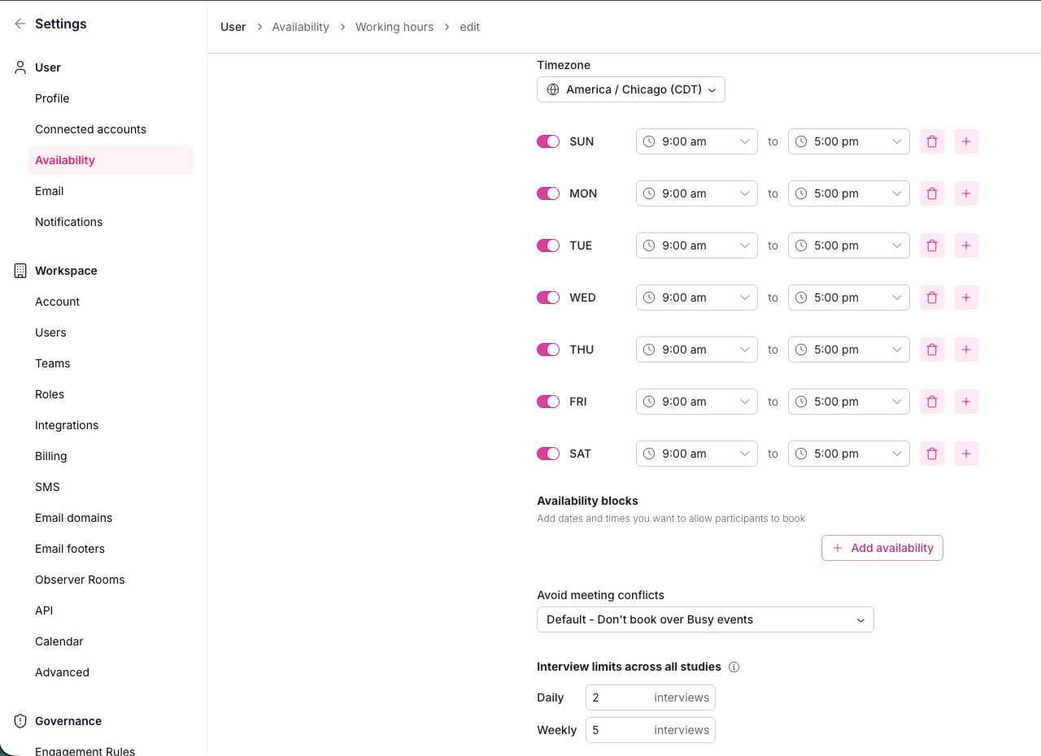Open Observer Rooms settings
This screenshot has width=1041, height=756.
pos(80,580)
